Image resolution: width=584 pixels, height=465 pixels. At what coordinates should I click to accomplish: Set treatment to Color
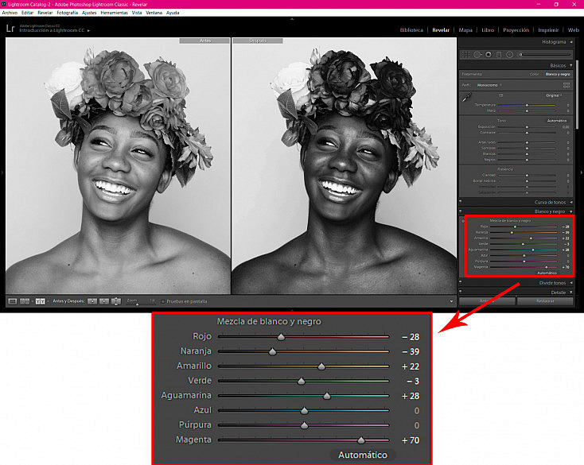[x=534, y=74]
